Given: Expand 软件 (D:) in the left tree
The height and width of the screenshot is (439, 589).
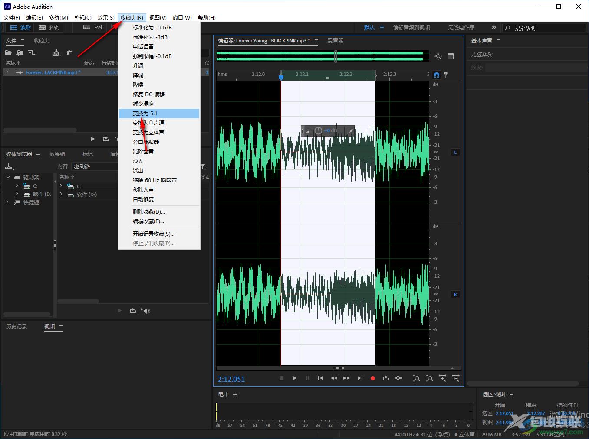Looking at the screenshot, I should tap(17, 194).
